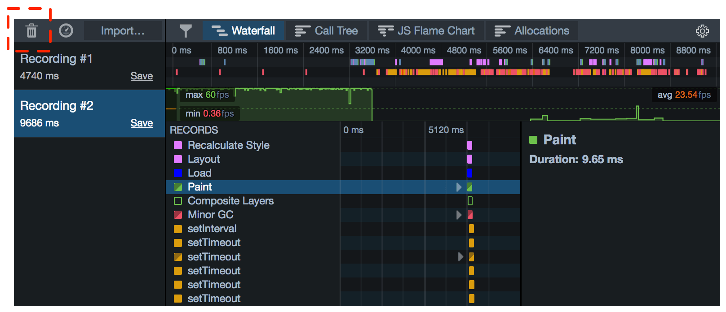Select the setInterval record row

[x=212, y=229]
